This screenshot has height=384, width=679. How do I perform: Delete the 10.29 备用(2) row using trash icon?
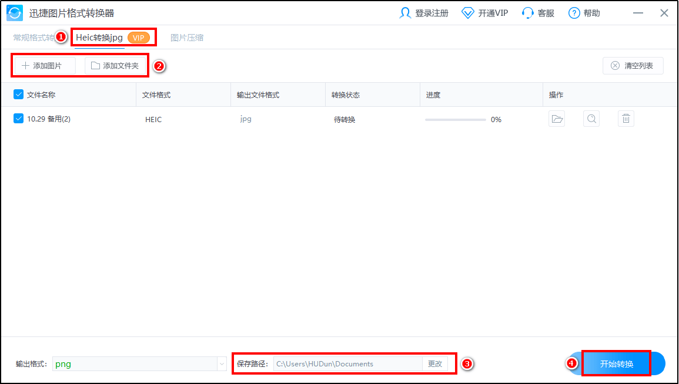(626, 119)
